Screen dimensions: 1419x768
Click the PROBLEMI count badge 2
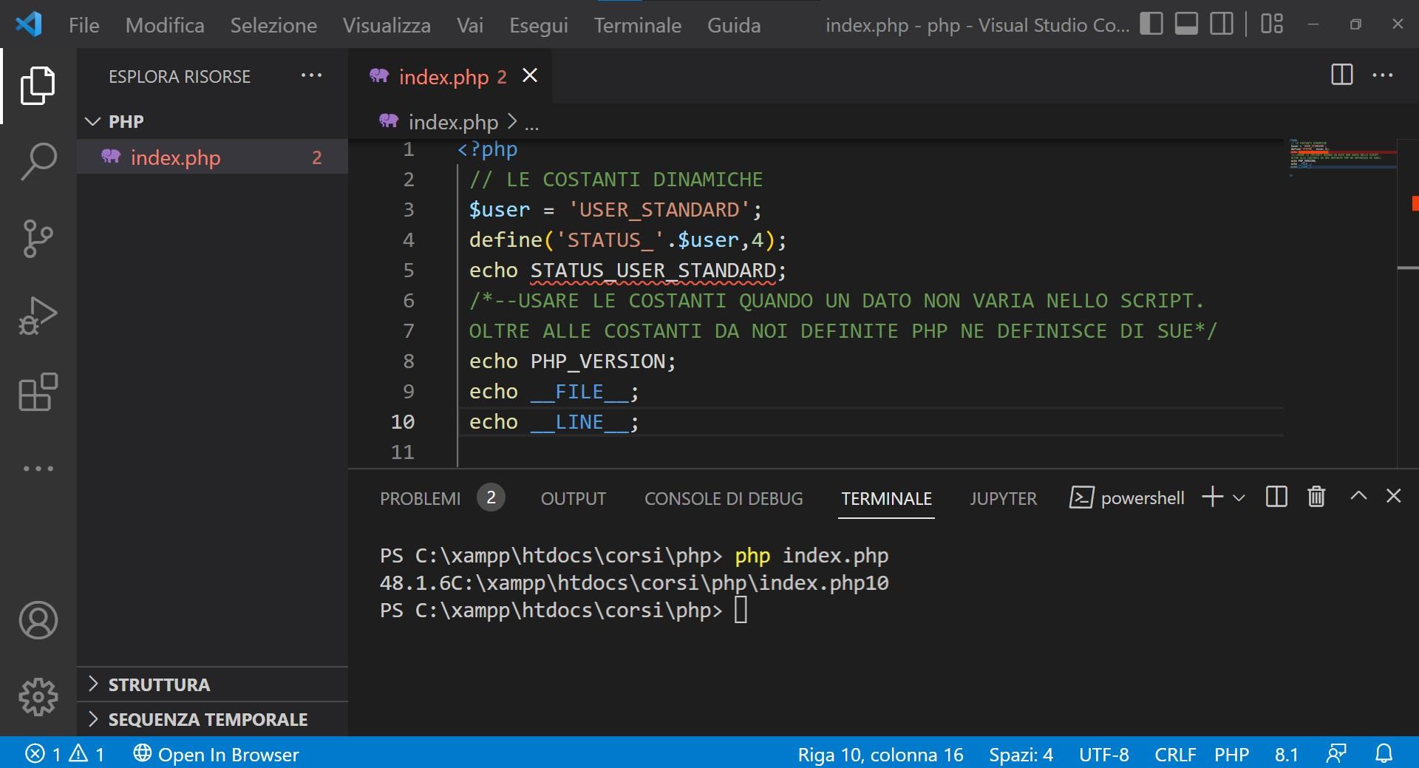pyautogui.click(x=491, y=497)
